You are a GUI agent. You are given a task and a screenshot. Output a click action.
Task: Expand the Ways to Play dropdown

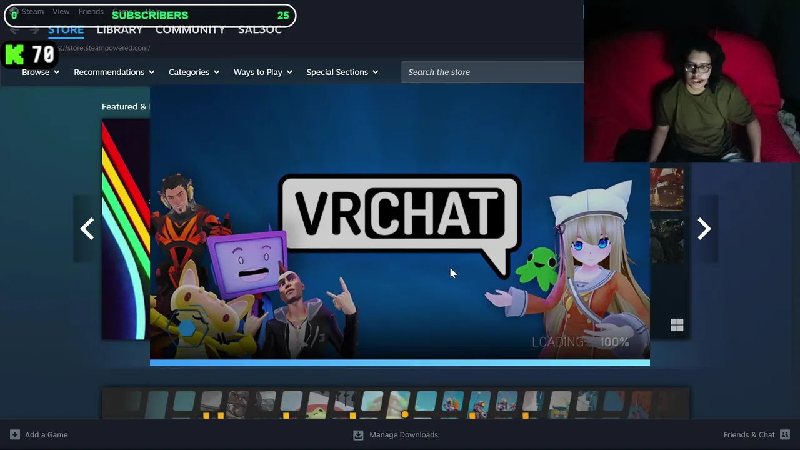(262, 72)
